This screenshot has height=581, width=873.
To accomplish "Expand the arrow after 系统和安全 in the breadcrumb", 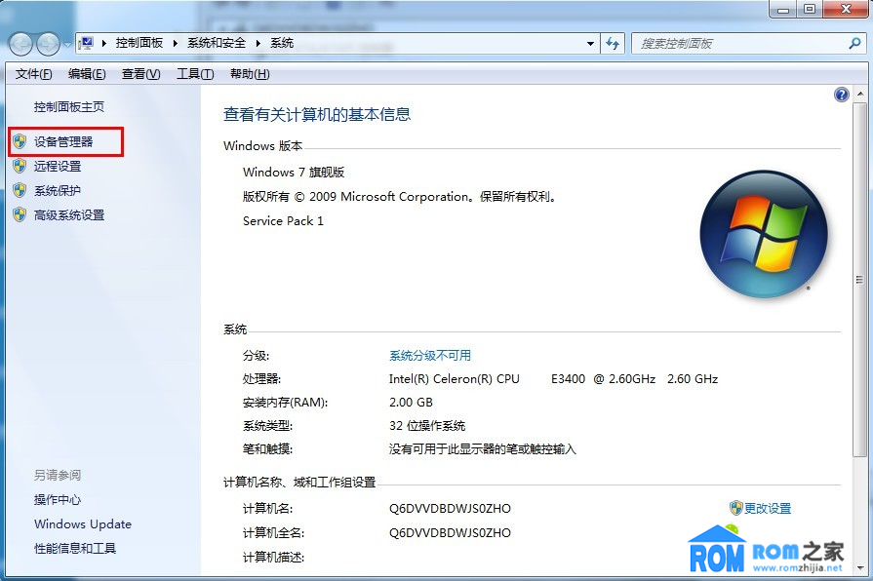I will pos(258,44).
